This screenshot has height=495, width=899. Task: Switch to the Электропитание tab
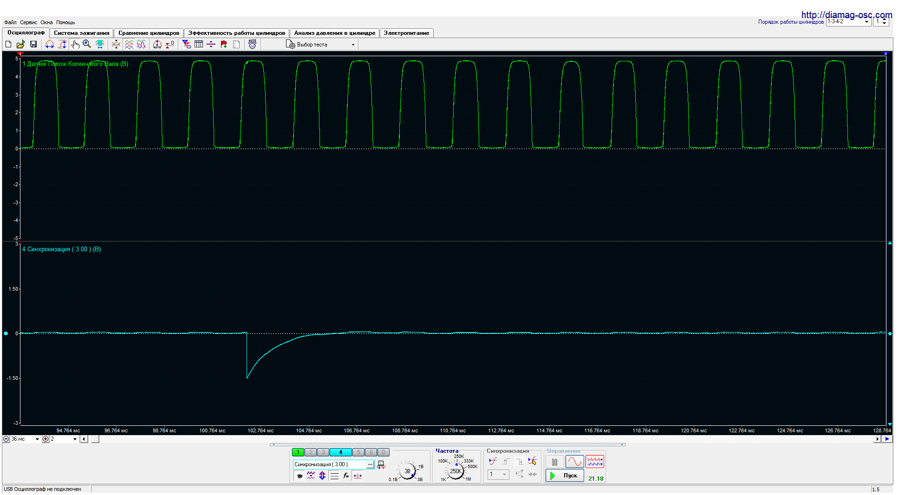[407, 33]
